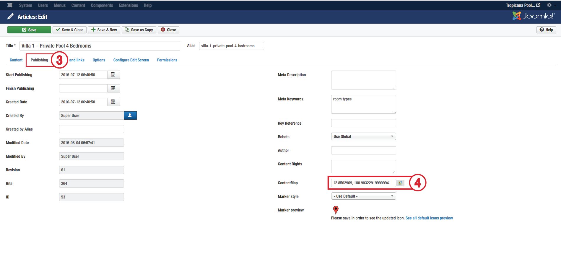Click the Created Date field
Screen dimensions: 561x259
[83, 102]
